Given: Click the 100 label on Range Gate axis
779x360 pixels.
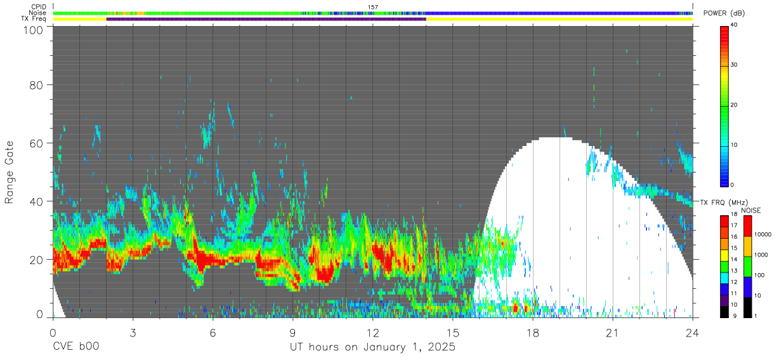Looking at the screenshot, I should tap(32, 30).
